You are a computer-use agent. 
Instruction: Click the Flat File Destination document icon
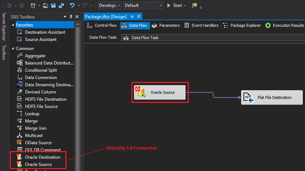[x=248, y=97]
